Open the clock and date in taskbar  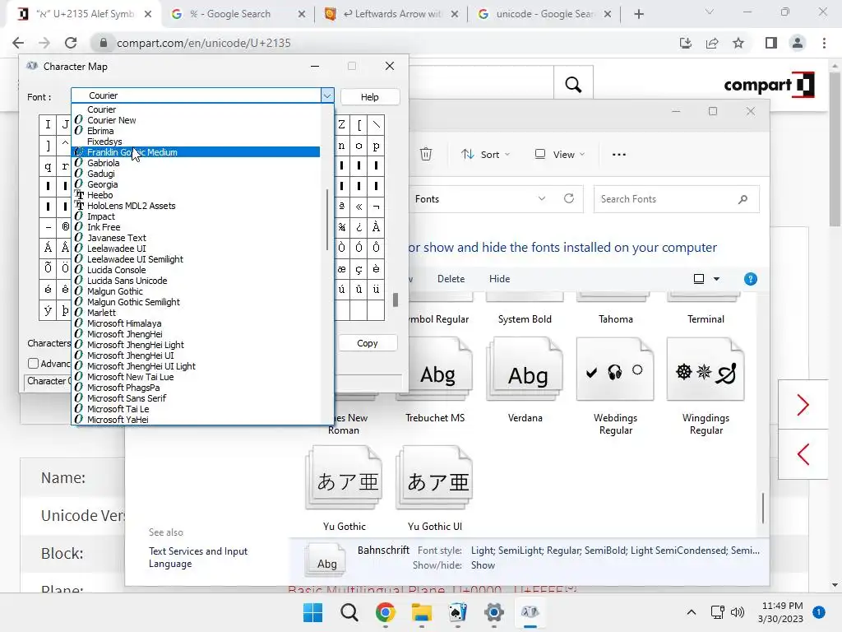783,612
